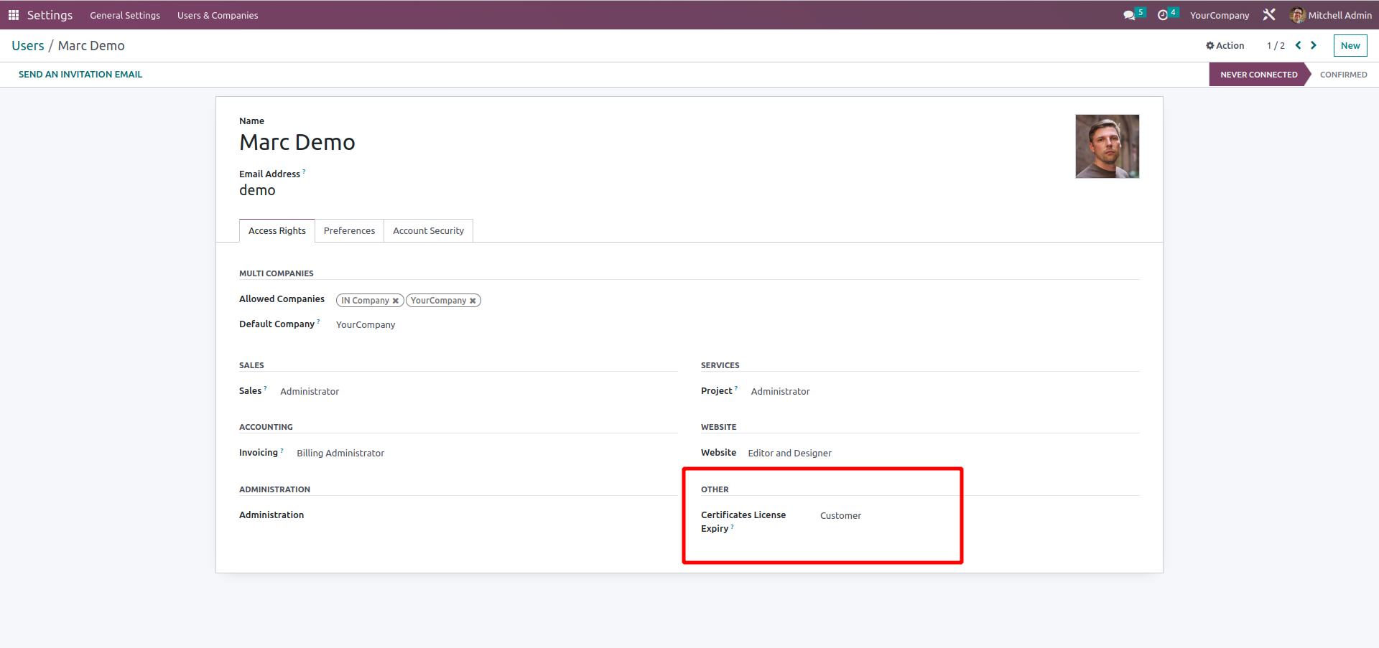The height and width of the screenshot is (648, 1379).
Task: Click Send an Invitation Email button
Action: pos(80,74)
